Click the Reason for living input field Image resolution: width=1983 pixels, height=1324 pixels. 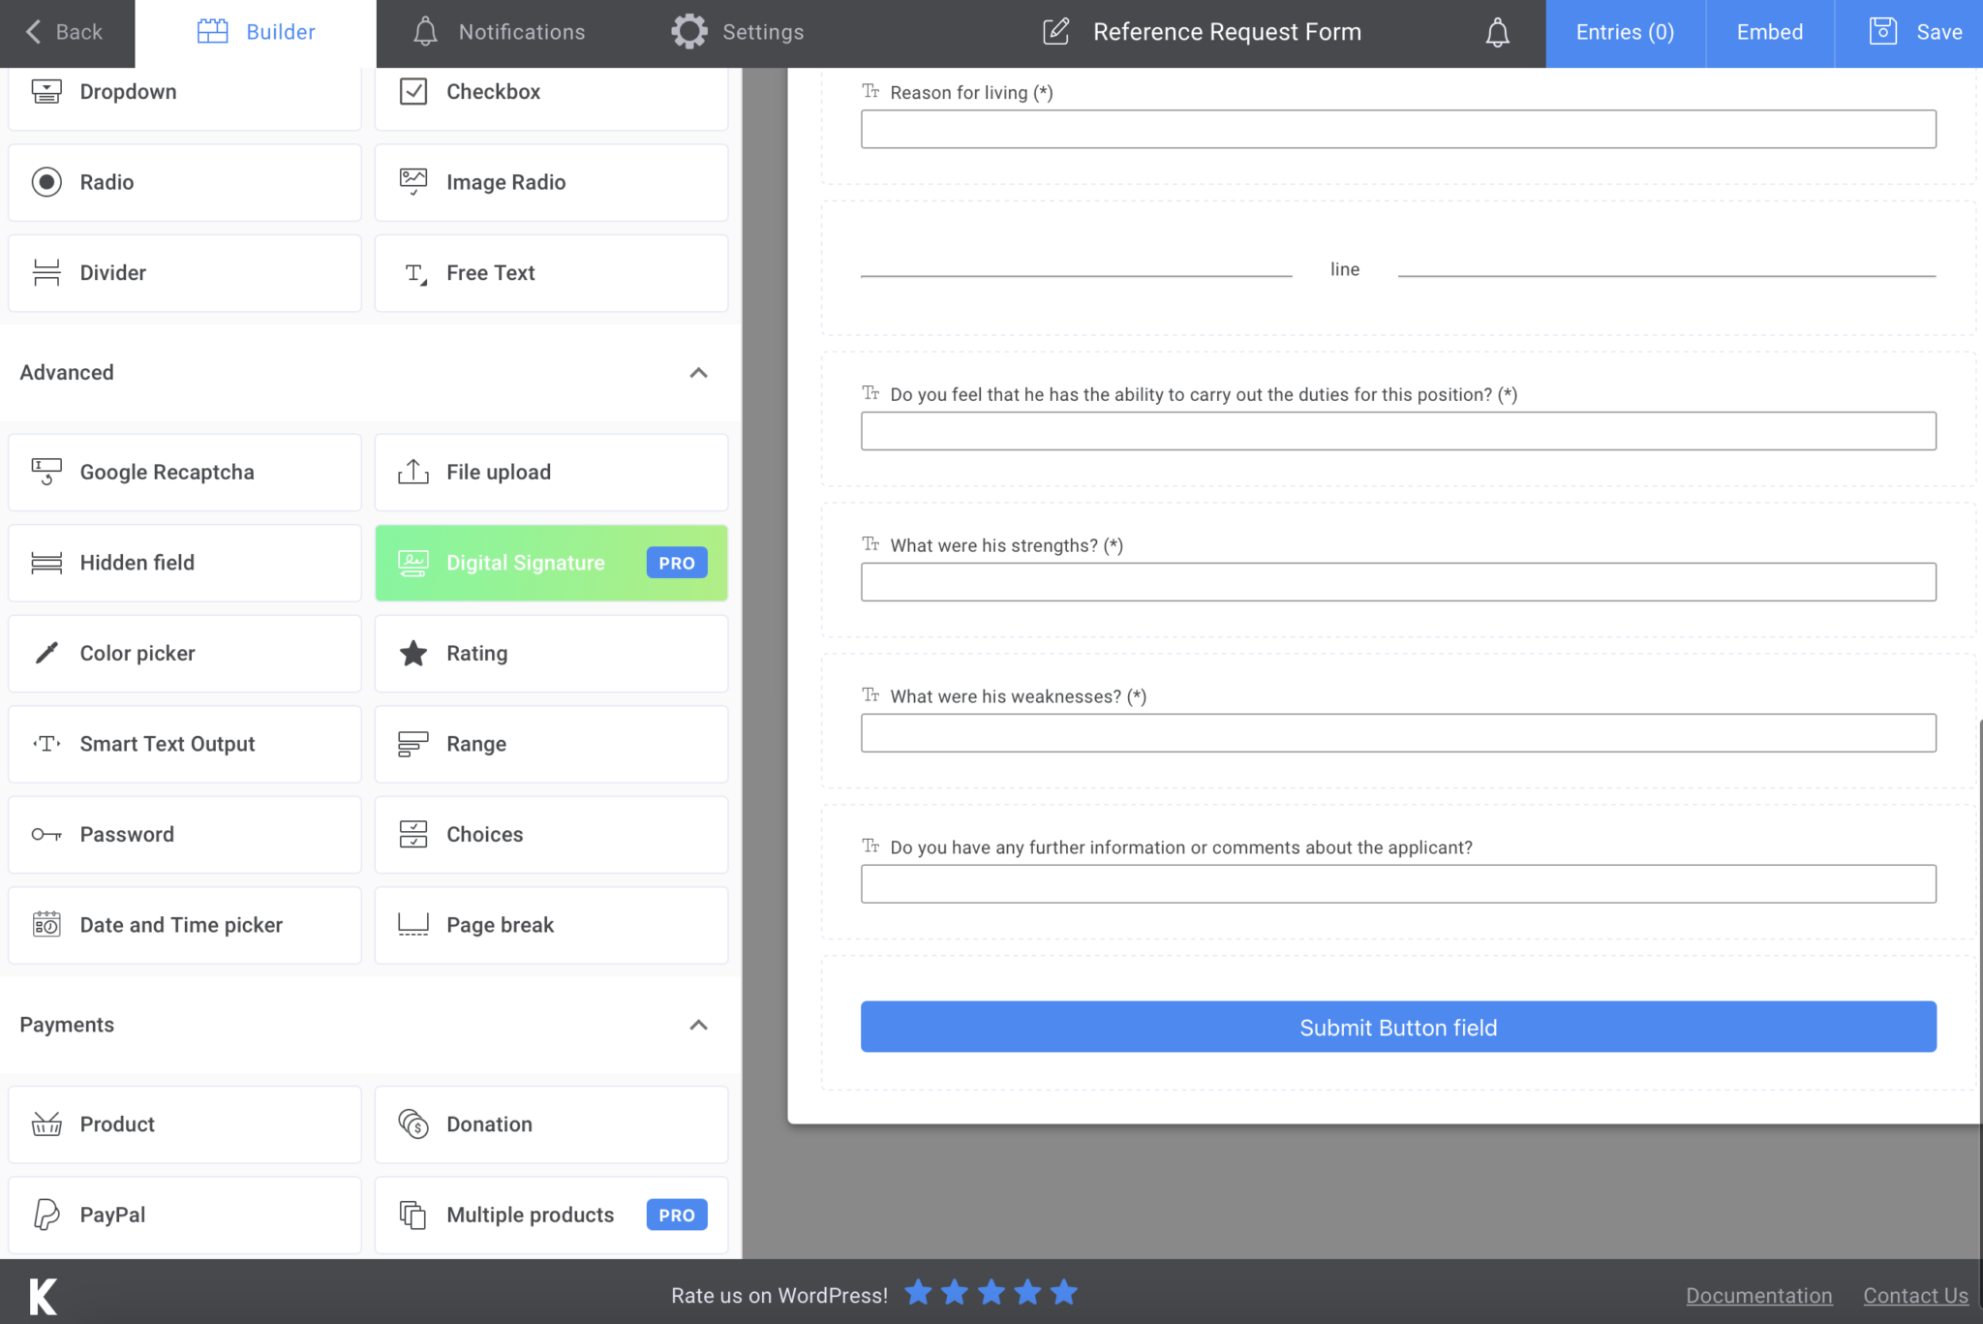click(x=1397, y=129)
